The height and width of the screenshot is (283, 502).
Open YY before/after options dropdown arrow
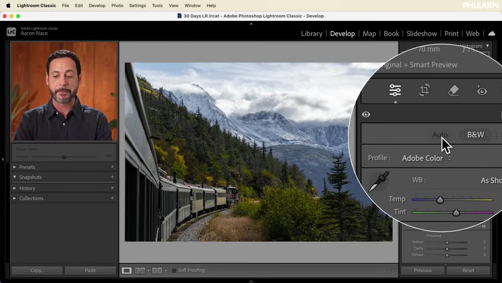click(166, 270)
